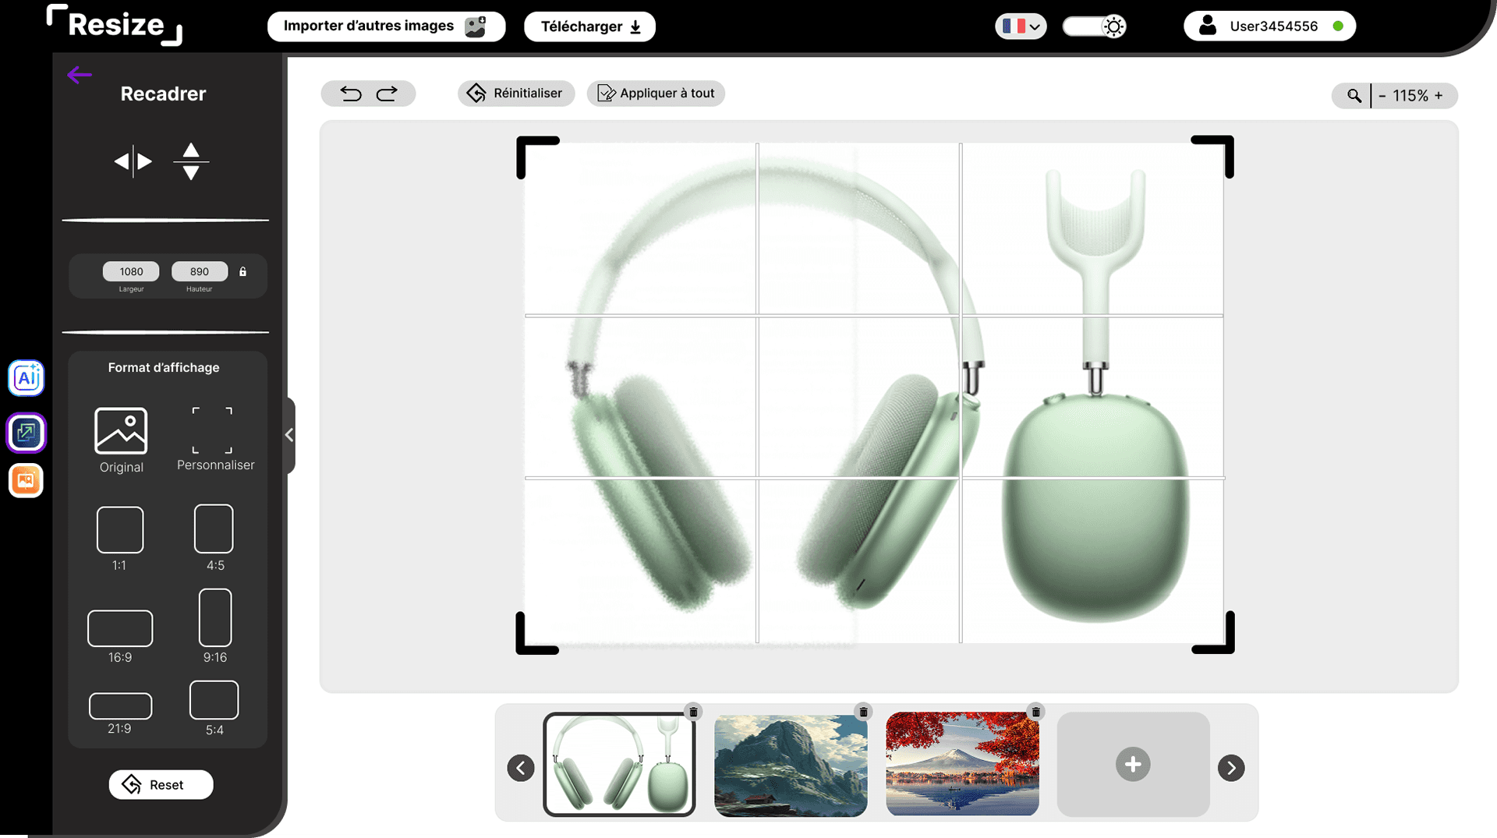Click the 115% zoom value
The width and height of the screenshot is (1497, 838).
[1410, 96]
